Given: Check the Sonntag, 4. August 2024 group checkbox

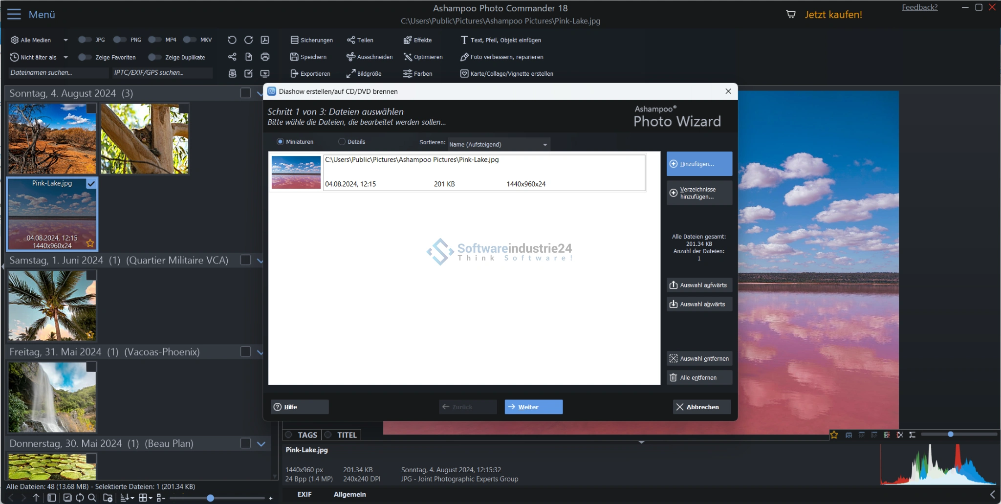Looking at the screenshot, I should pos(245,93).
